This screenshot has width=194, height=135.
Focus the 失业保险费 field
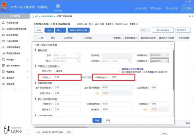pyautogui.click(x=160, y=88)
